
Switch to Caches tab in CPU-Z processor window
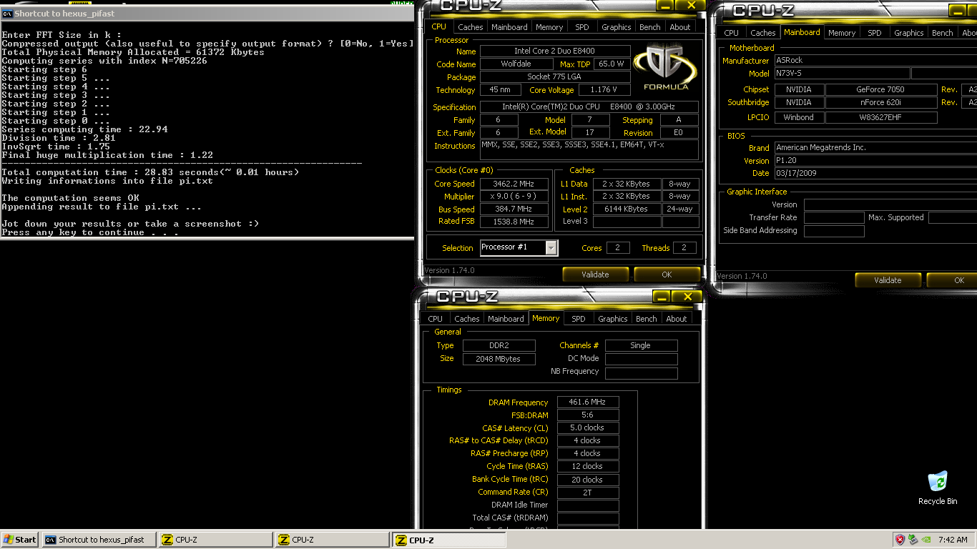click(470, 27)
